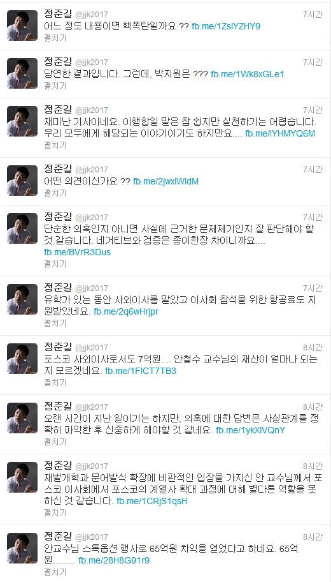Expand tweet about 어떤 의견이신가요
The image size is (331, 582).
(55, 193)
